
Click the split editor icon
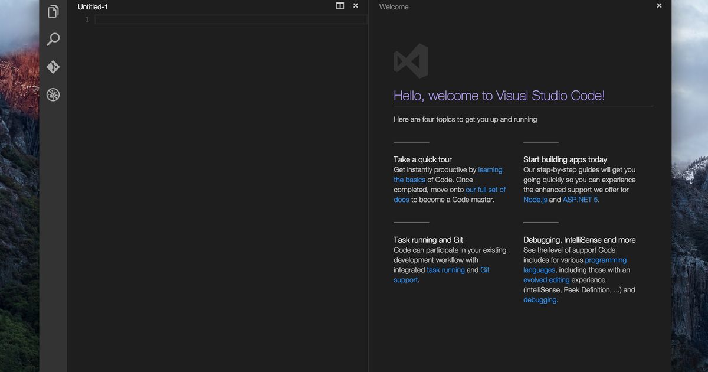[340, 6]
